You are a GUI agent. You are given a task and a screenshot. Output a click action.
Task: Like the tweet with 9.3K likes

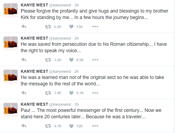(72, 93)
